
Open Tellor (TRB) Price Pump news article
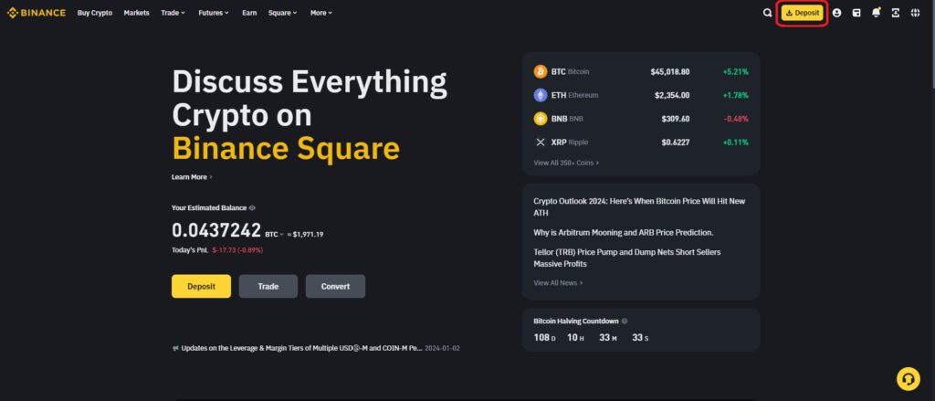click(x=626, y=258)
